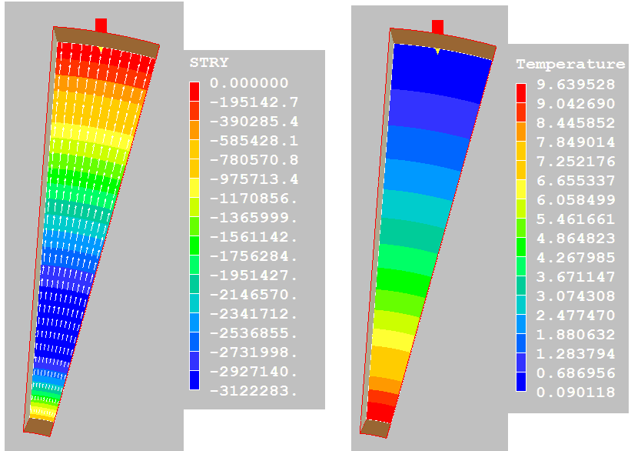
Task: Click Temperature legend value 3.671147
Action: click(576, 277)
